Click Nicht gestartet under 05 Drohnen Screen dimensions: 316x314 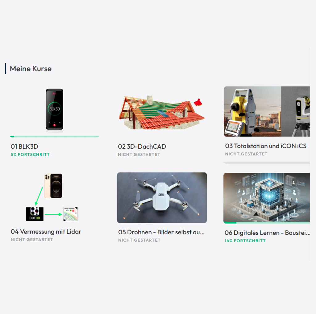coord(139,240)
